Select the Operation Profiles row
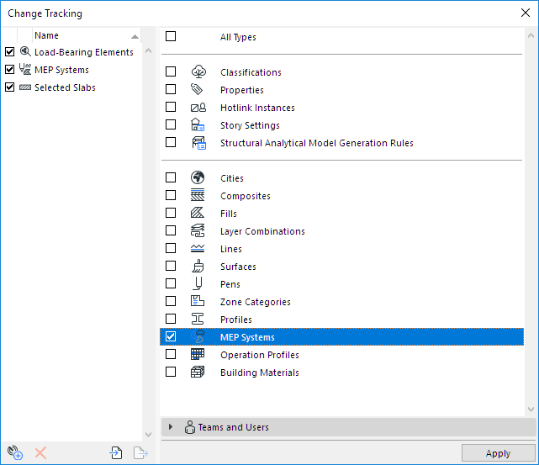 tap(259, 355)
